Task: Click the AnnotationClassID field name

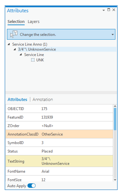Action: 23,134
